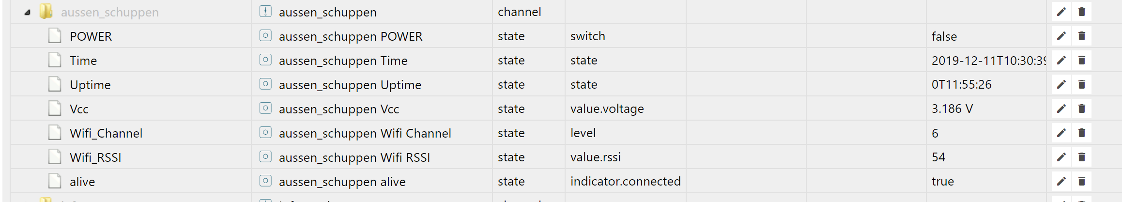1122x202 pixels.
Task: Select the Time tree item
Action: pyautogui.click(x=83, y=61)
